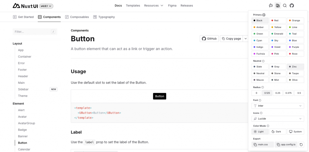Screen dimensions: 309x152
Task: Open the Figma nav item
Action: click(x=172, y=5)
